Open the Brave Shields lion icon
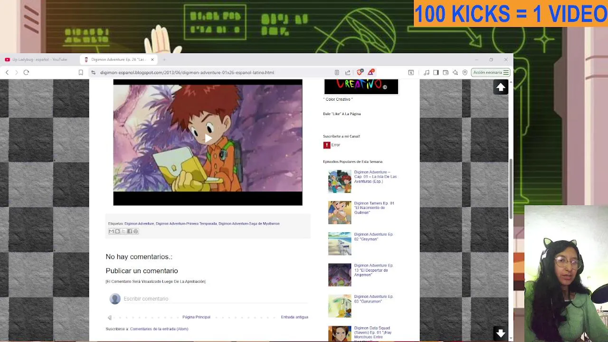608x342 pixels. 360,72
